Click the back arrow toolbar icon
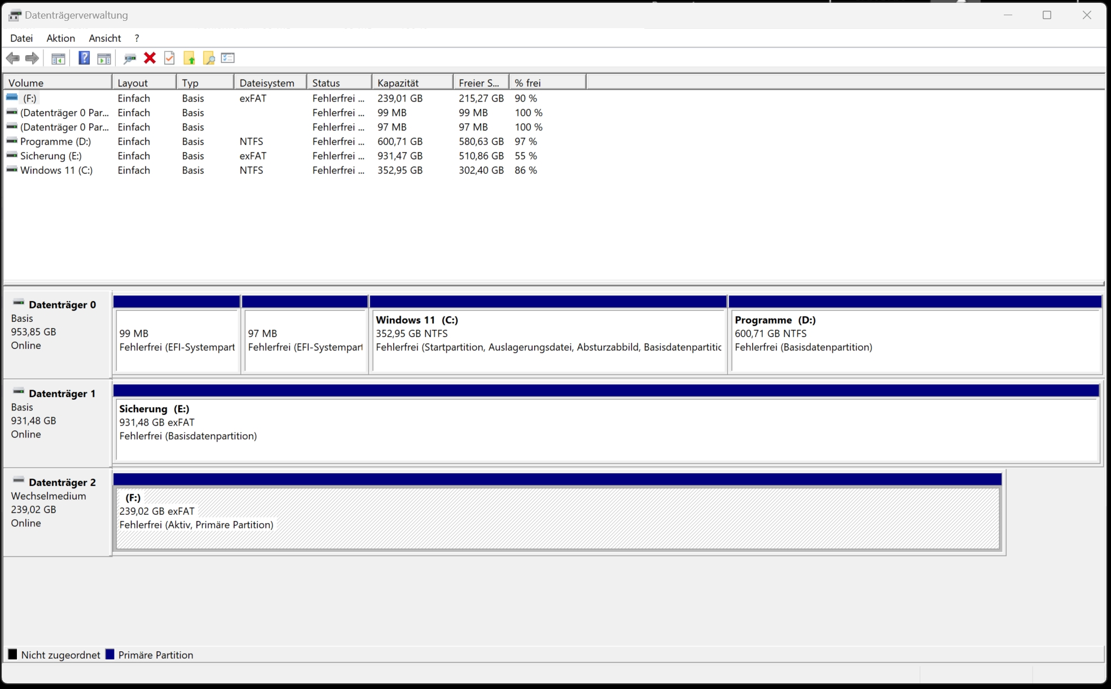Image resolution: width=1111 pixels, height=689 pixels. [x=12, y=58]
